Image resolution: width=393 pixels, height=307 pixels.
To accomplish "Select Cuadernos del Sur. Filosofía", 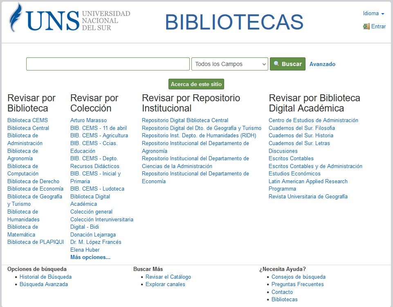I will click(x=302, y=128).
